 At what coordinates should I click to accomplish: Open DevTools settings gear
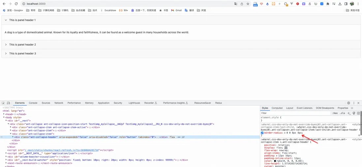point(348,103)
